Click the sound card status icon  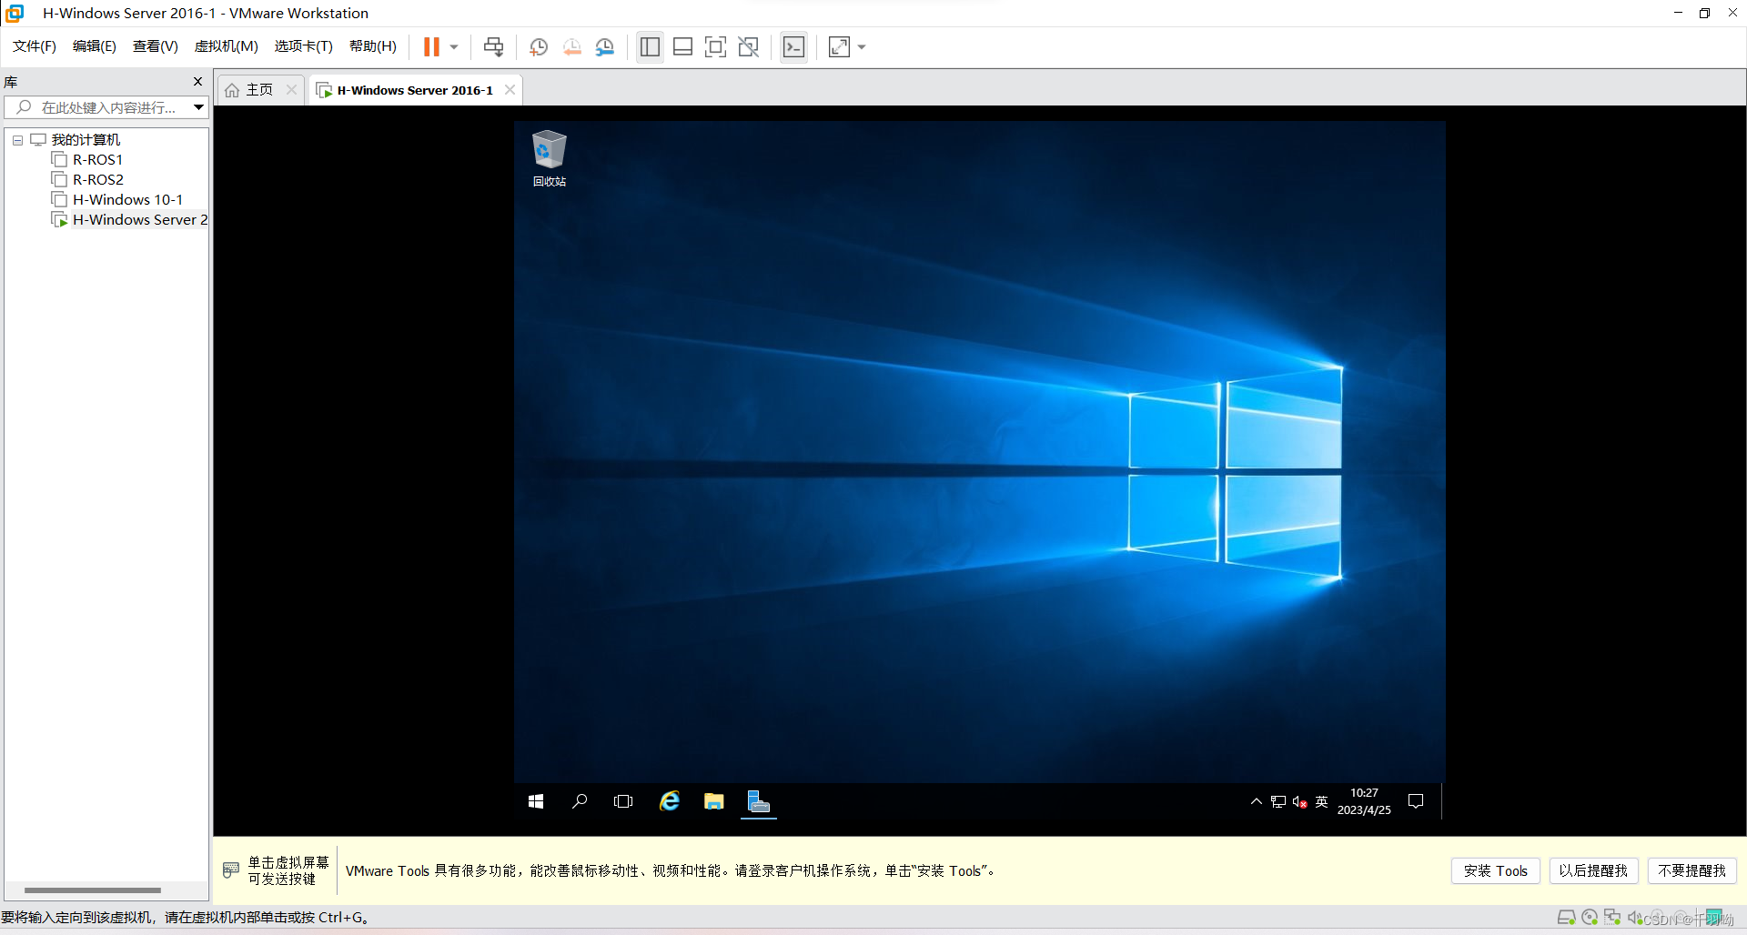[x=1634, y=918]
